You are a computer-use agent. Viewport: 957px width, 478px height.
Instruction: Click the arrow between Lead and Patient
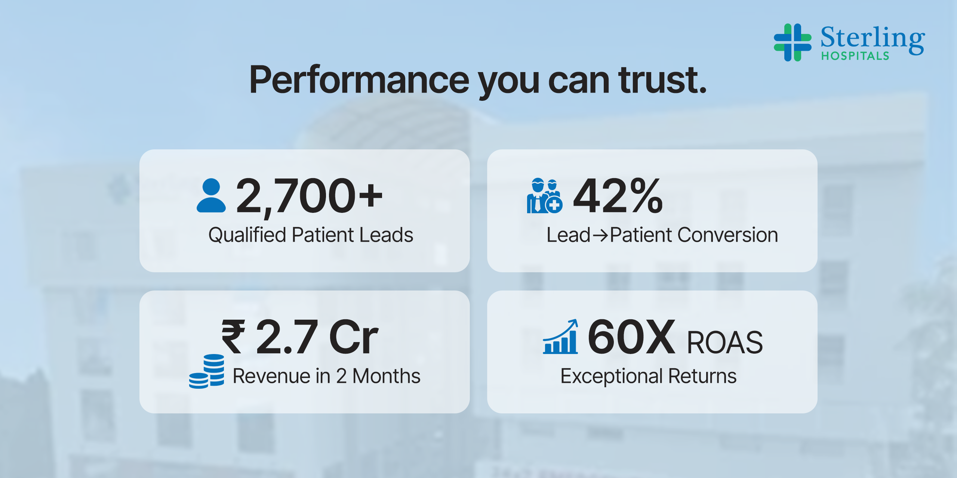pyautogui.click(x=600, y=236)
